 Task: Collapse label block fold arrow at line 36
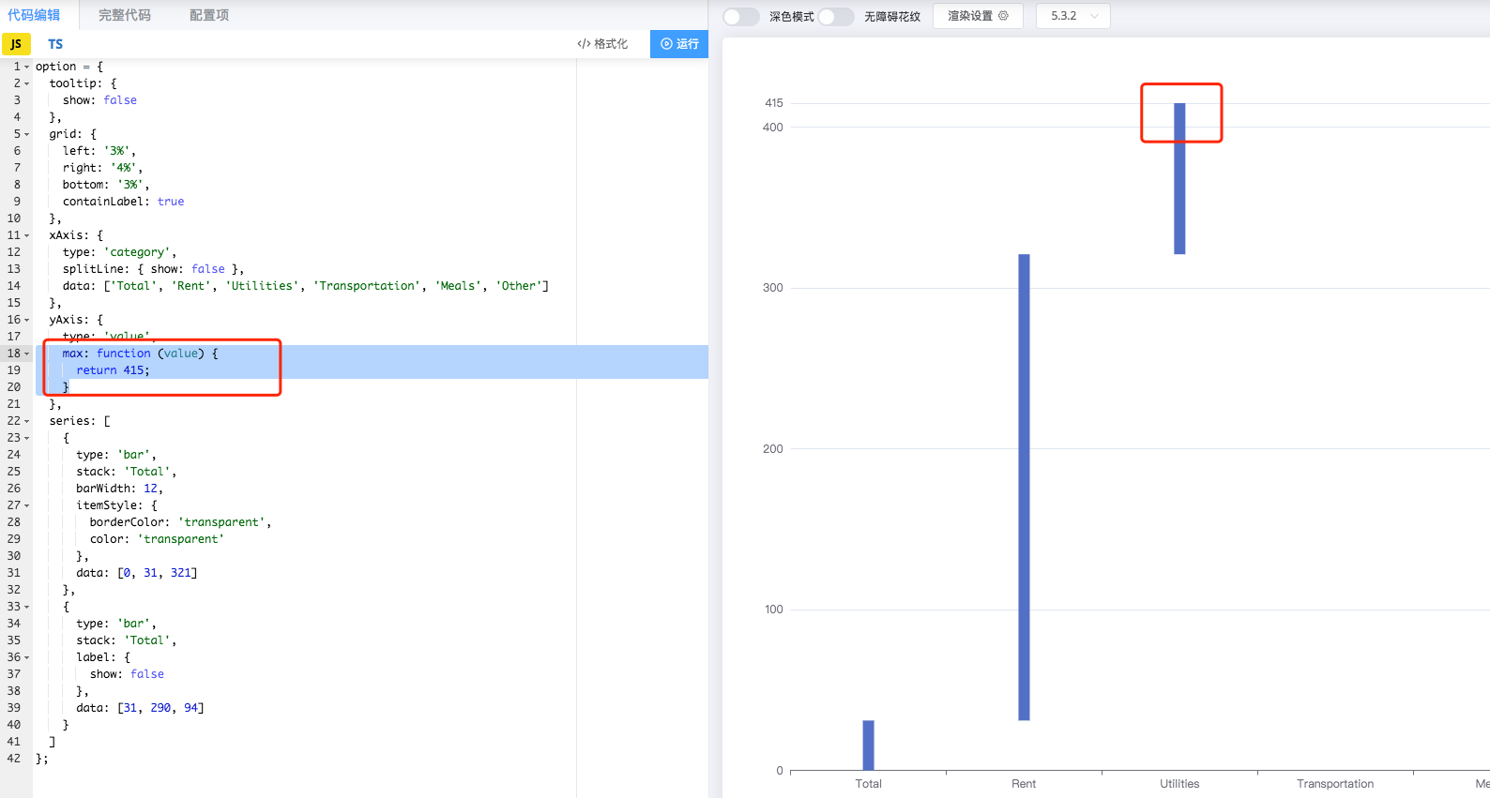tap(27, 657)
